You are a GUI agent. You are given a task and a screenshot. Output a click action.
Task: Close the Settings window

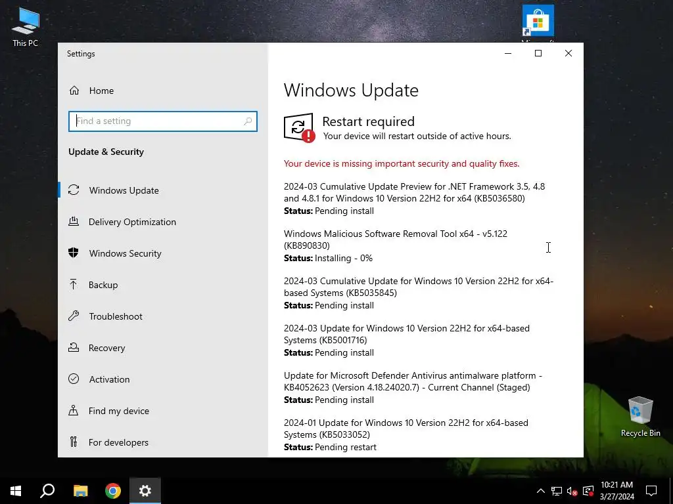click(569, 53)
